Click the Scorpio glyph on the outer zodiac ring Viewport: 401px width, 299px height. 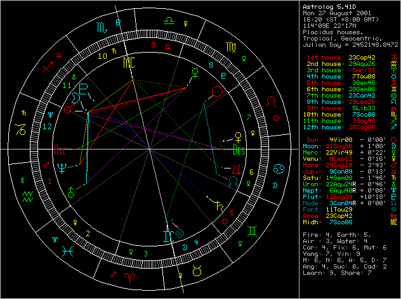[x=102, y=28]
